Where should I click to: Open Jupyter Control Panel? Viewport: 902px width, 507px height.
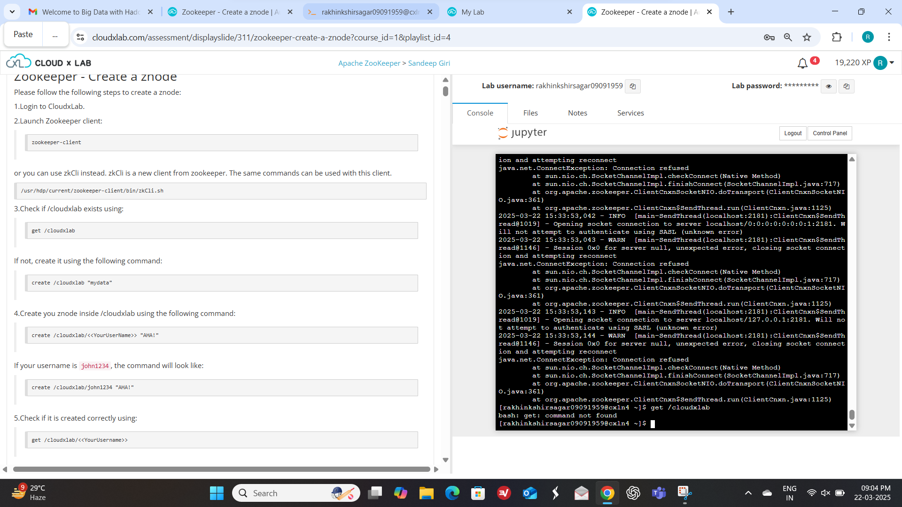point(829,133)
